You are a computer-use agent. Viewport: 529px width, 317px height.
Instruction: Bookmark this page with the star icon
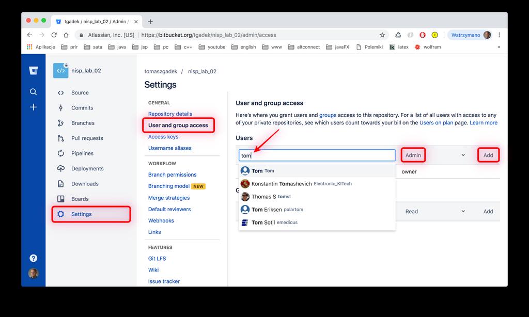coord(382,35)
